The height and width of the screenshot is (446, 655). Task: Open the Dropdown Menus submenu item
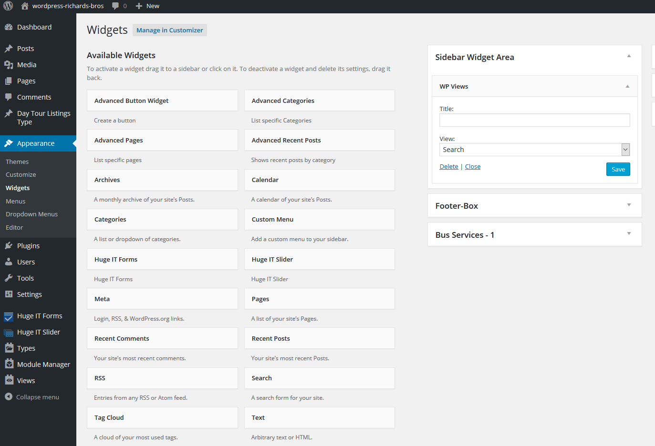[x=31, y=214]
